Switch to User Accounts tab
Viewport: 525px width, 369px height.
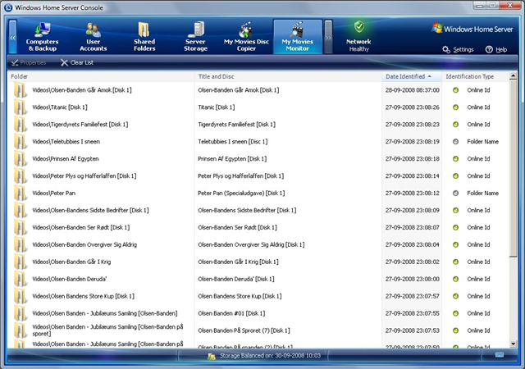93,37
